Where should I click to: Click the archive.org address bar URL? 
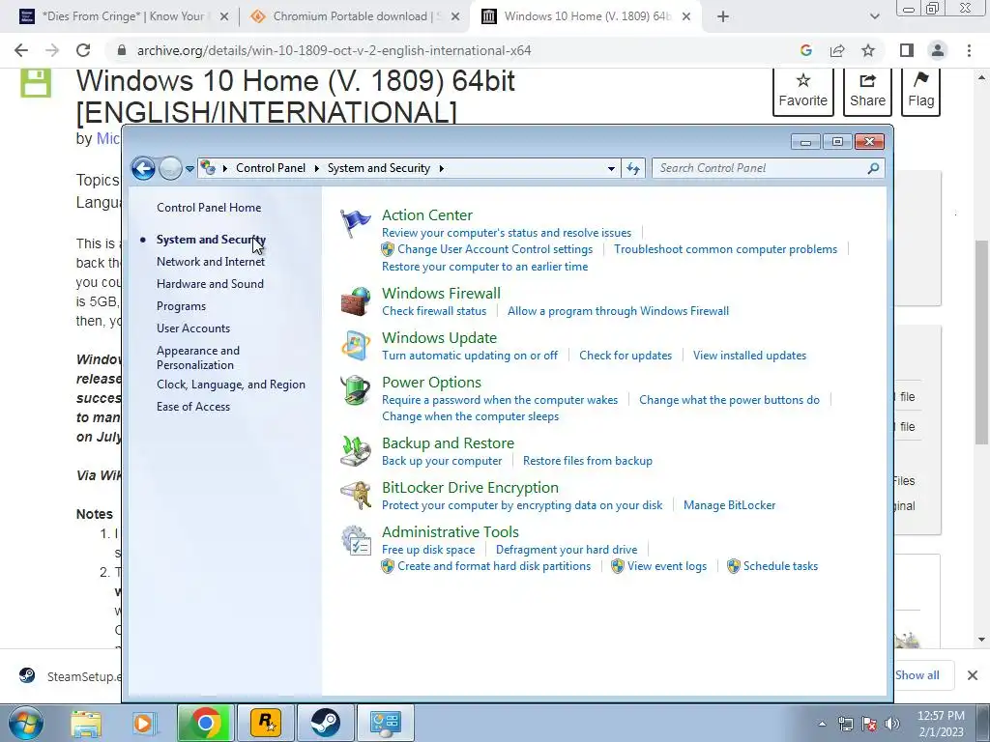coord(334,50)
